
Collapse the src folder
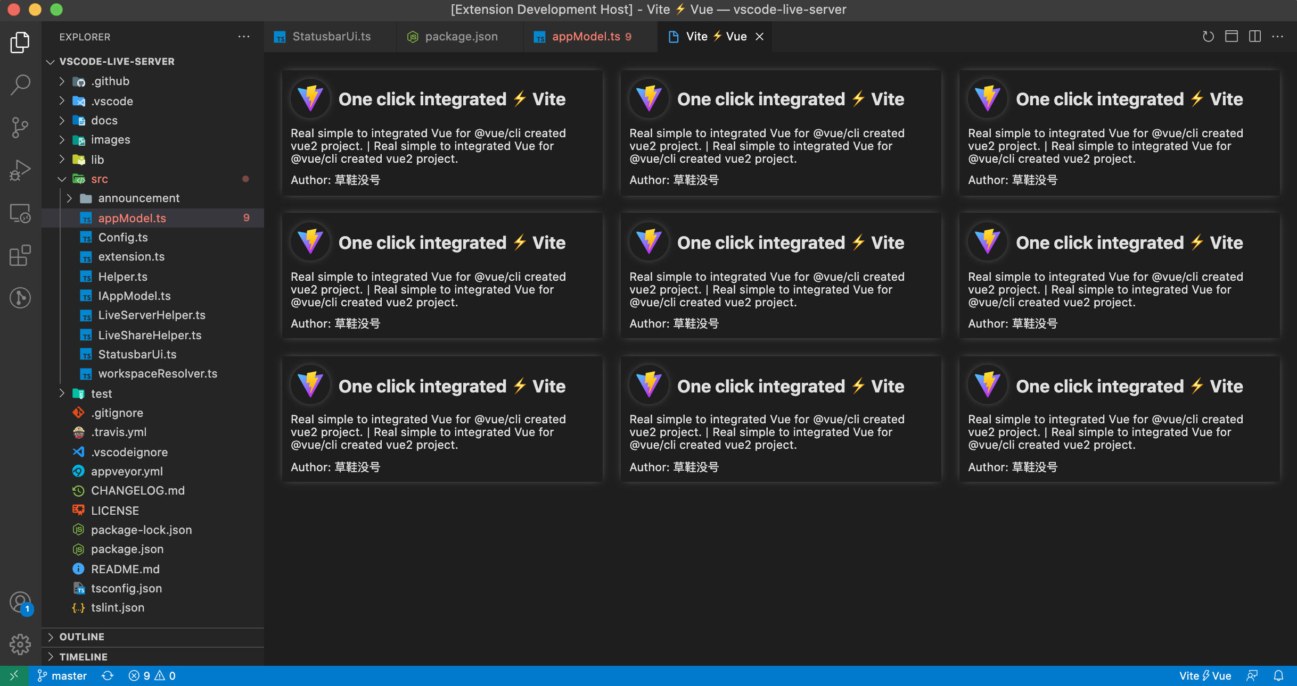pyautogui.click(x=99, y=179)
